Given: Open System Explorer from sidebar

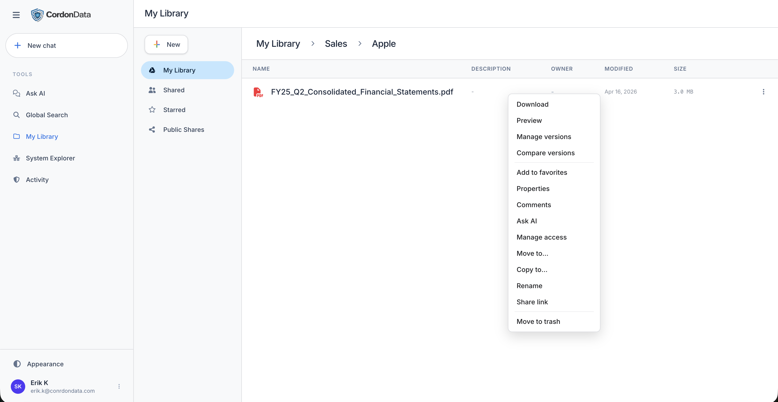Looking at the screenshot, I should point(50,158).
